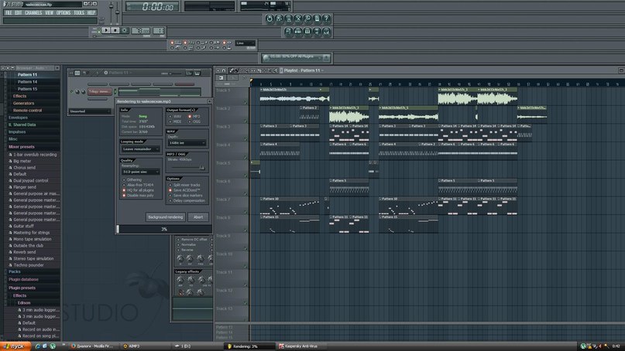Toggle HQ for all plugins option

click(138, 190)
